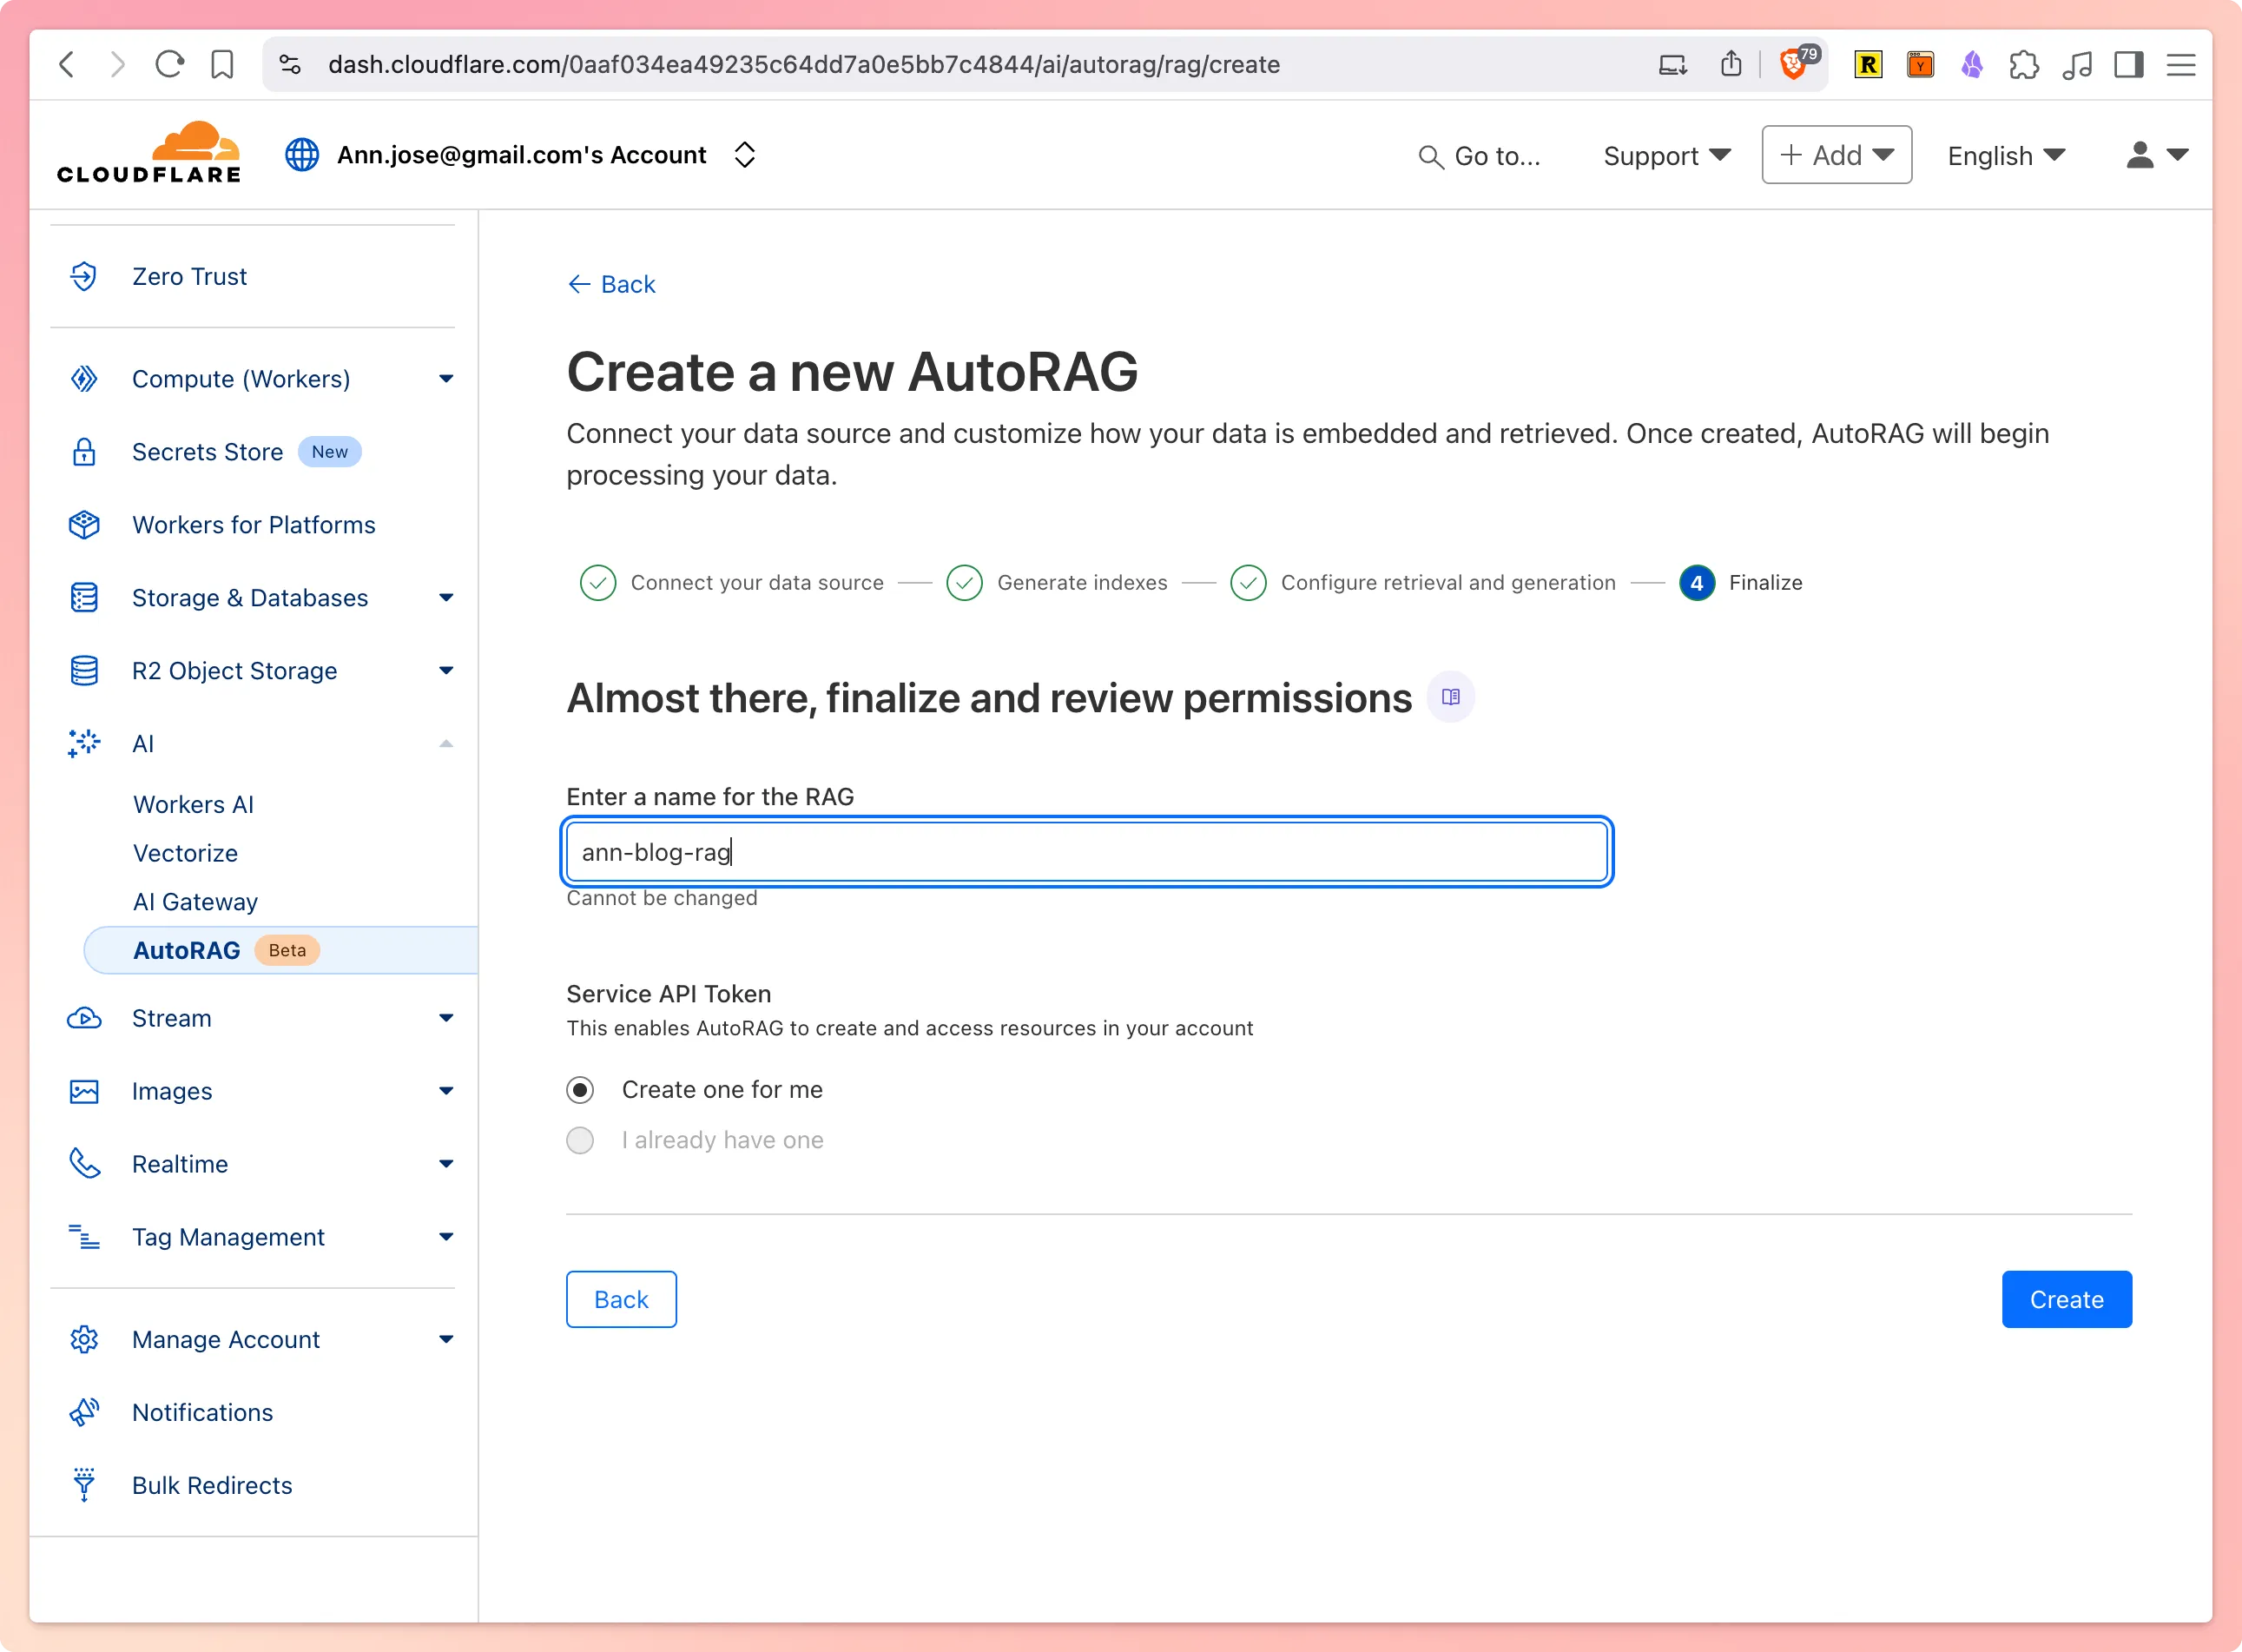Image resolution: width=2242 pixels, height=1652 pixels.
Task: Click the browser reload icon
Action: click(x=169, y=65)
